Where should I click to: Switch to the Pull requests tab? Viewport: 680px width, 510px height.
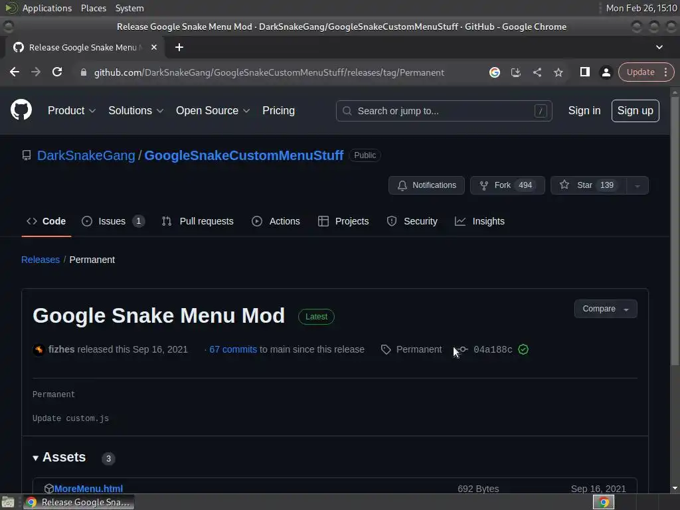(198, 221)
